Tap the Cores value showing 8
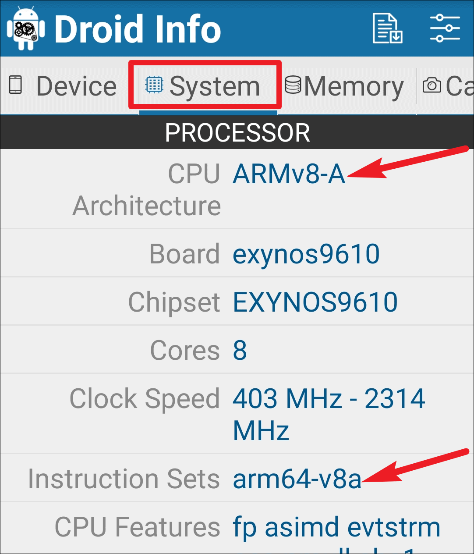 240,349
